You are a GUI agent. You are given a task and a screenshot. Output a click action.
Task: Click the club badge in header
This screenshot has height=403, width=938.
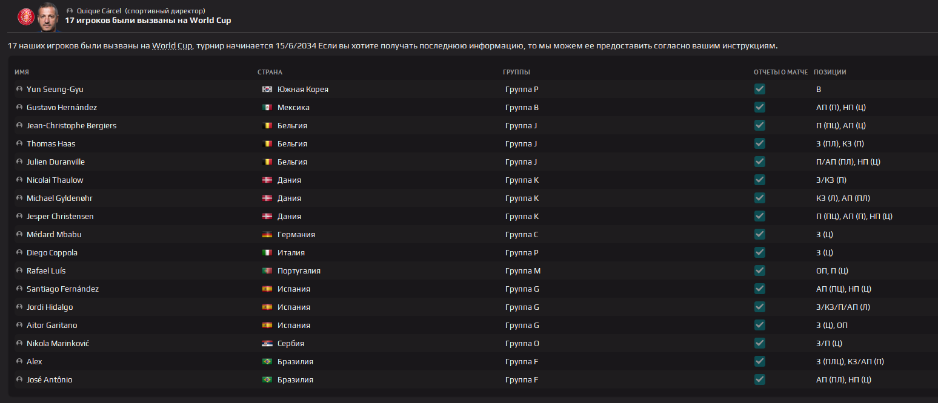25,16
